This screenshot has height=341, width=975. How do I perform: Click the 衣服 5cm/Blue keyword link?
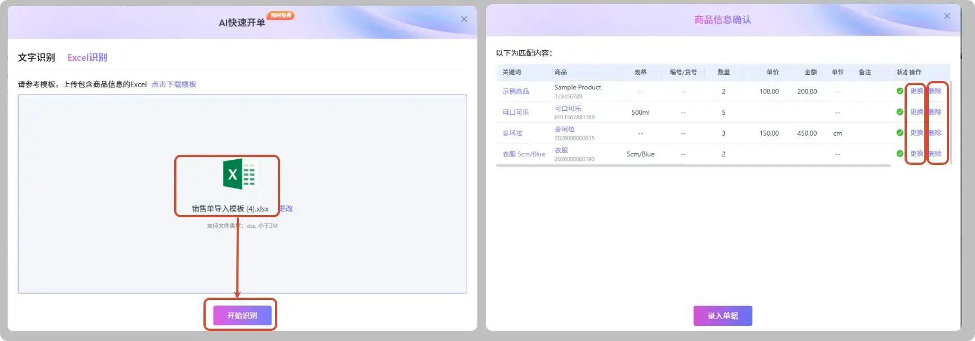click(524, 154)
